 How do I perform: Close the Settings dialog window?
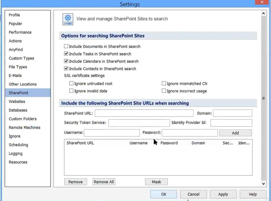click(262, 3)
